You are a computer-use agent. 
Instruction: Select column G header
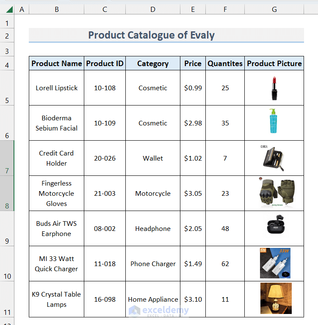(274, 9)
